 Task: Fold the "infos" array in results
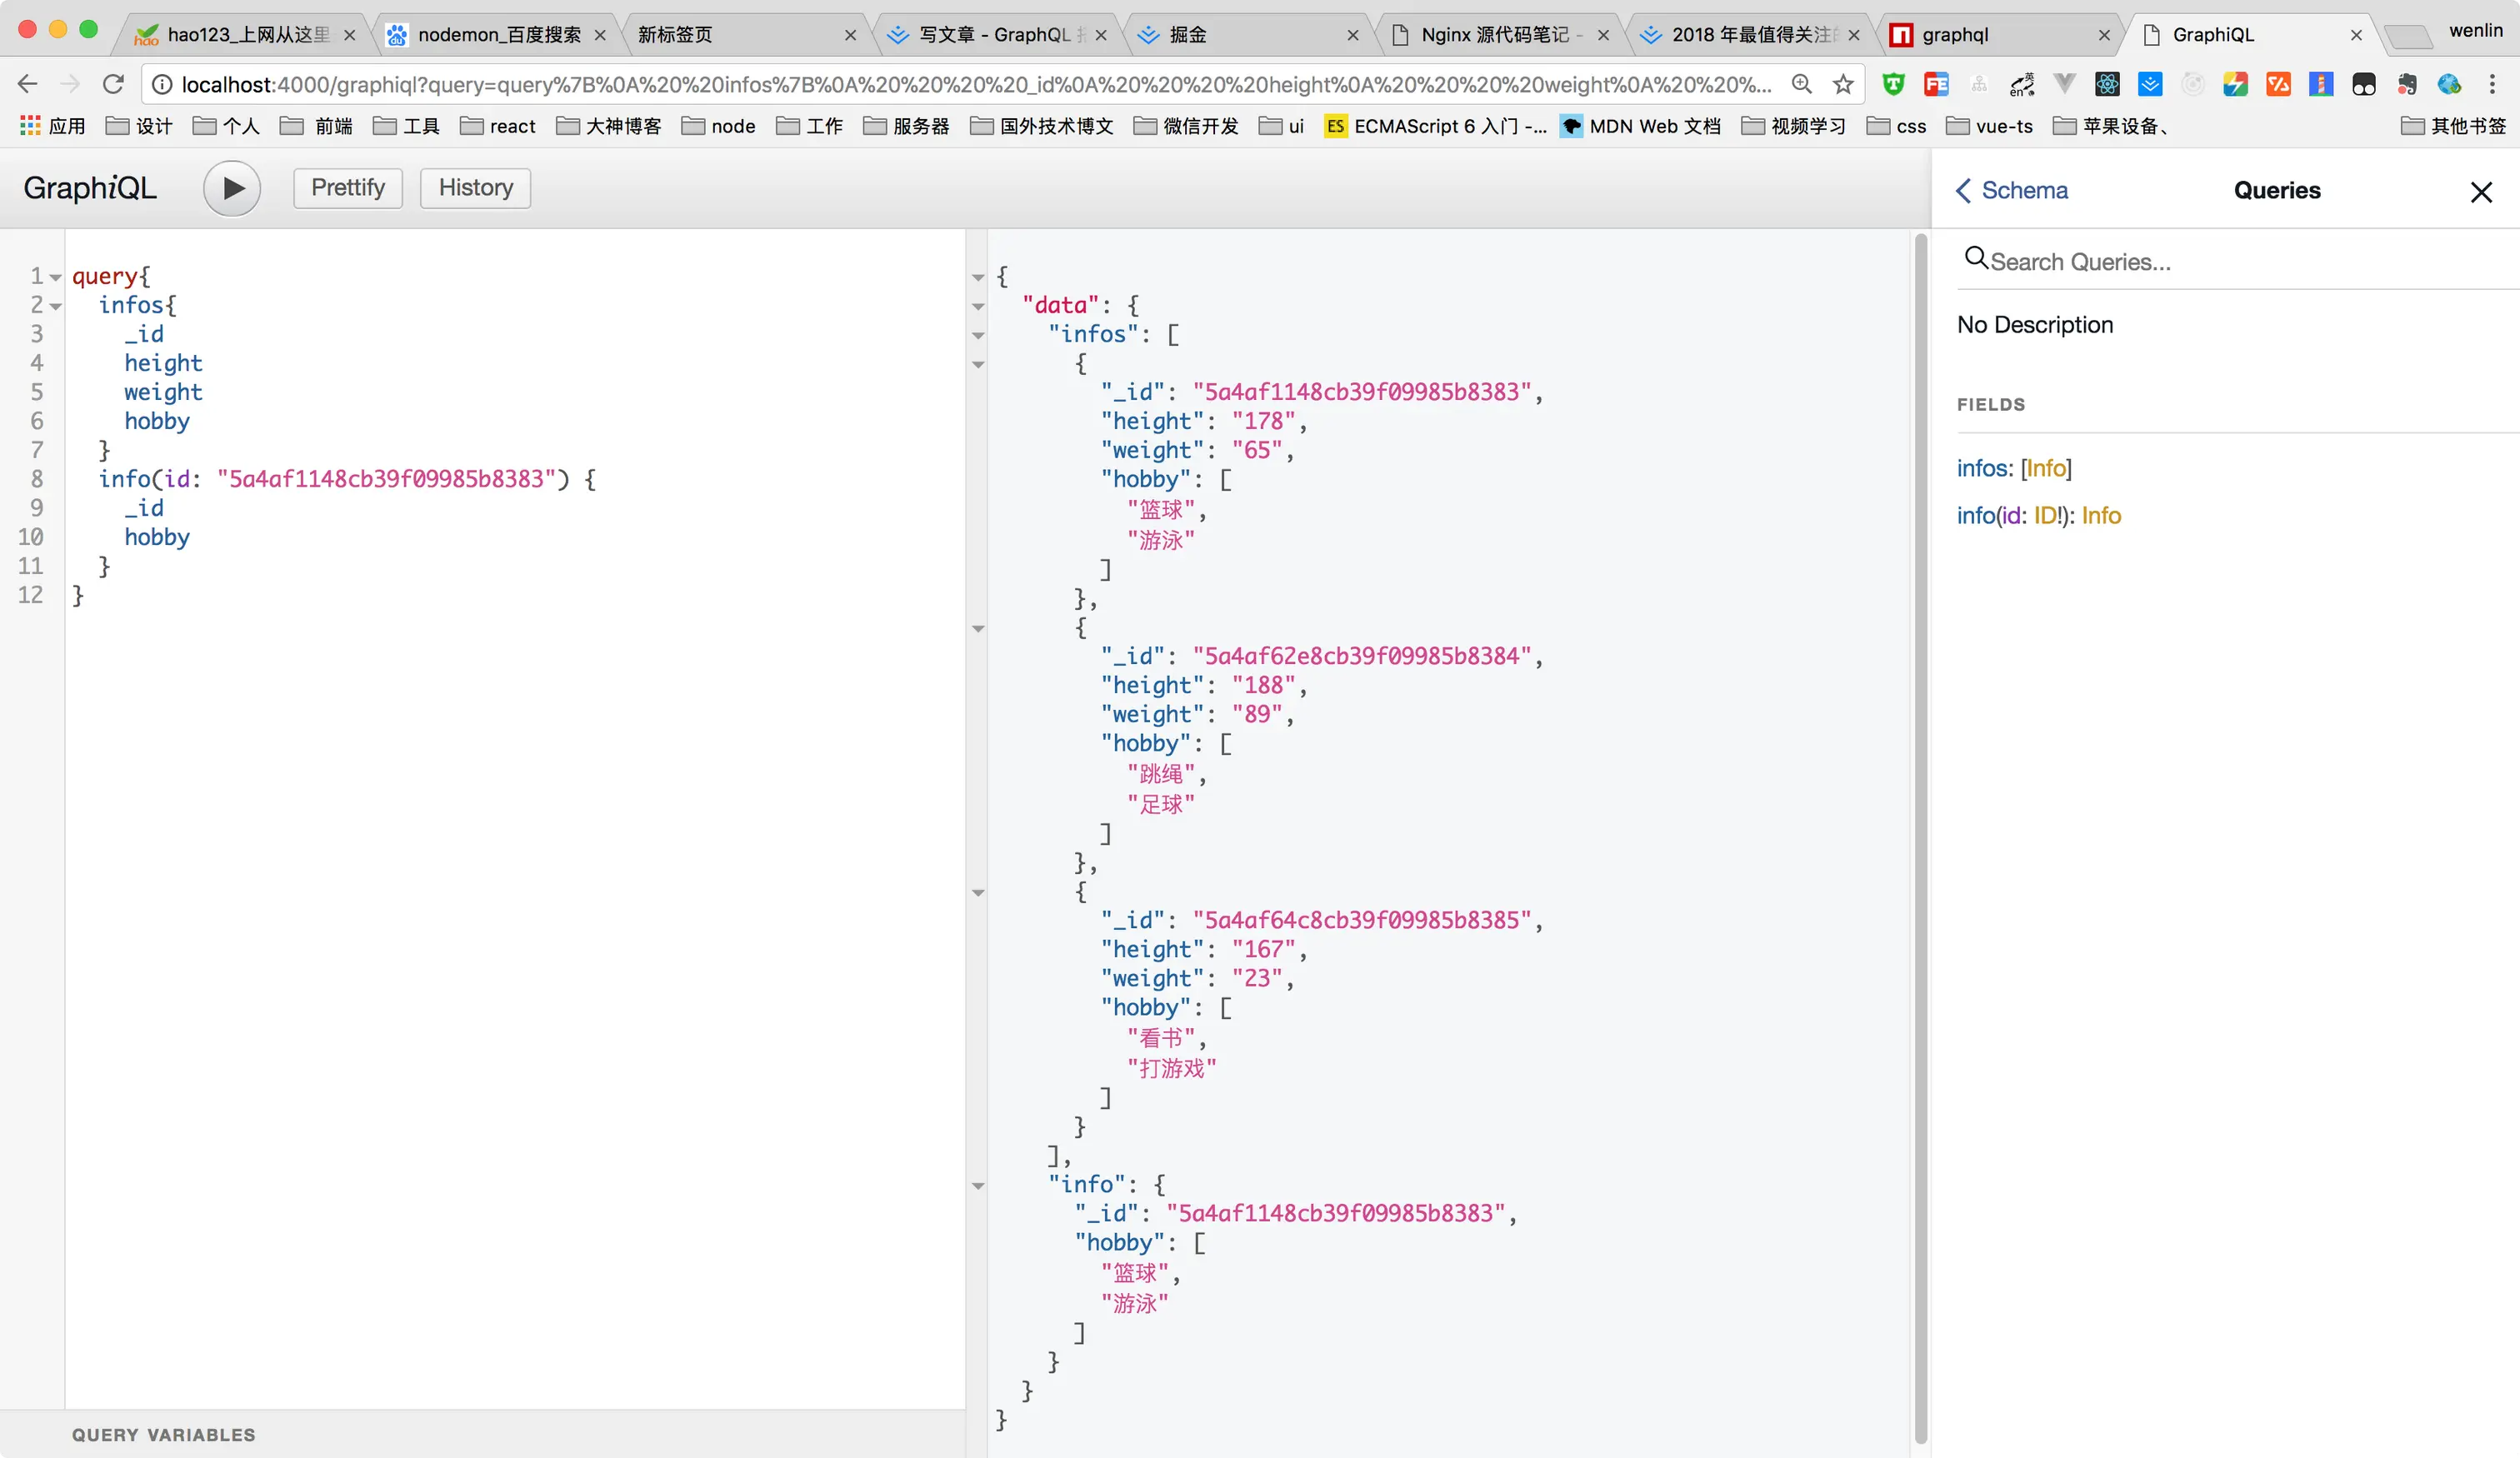[x=978, y=336]
